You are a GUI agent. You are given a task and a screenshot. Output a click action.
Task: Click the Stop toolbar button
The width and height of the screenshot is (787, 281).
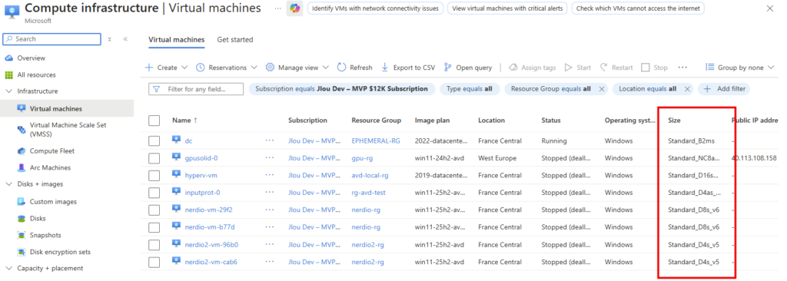coord(655,68)
